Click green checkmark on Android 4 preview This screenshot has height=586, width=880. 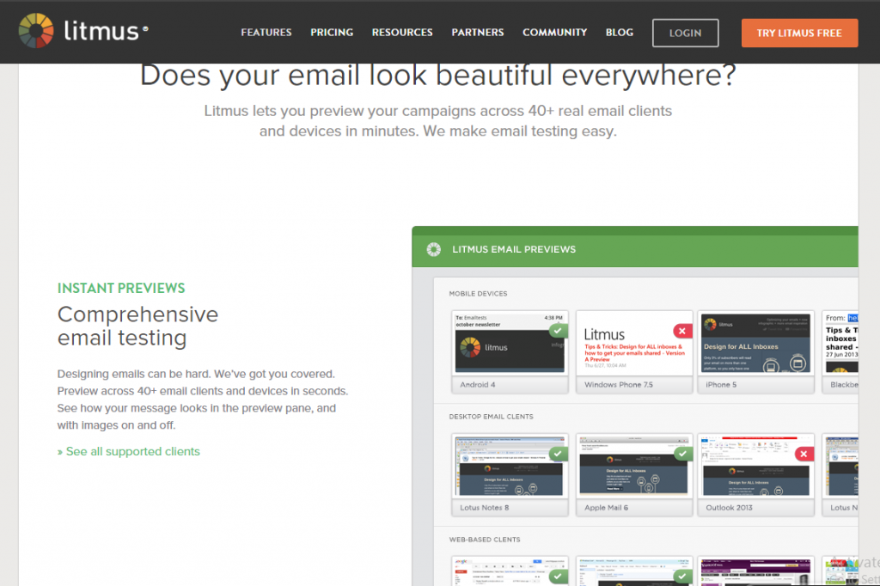(x=558, y=331)
